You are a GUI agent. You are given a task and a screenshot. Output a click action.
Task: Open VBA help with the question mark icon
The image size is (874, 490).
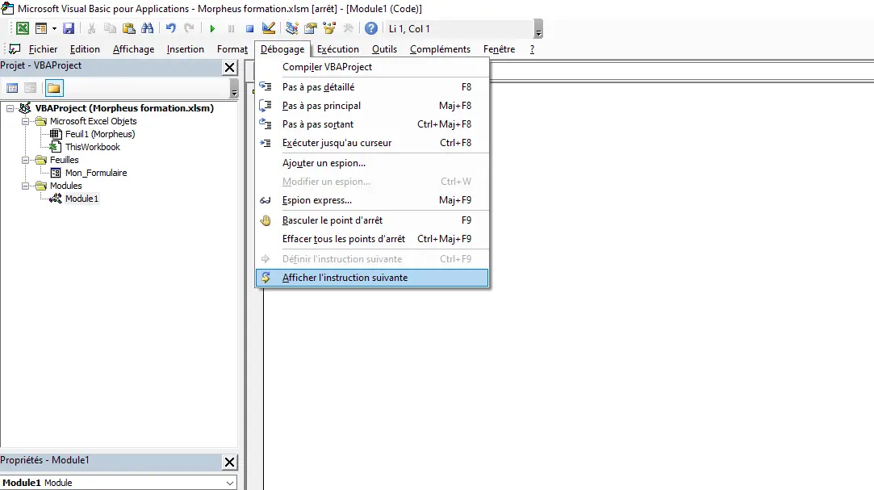click(371, 28)
